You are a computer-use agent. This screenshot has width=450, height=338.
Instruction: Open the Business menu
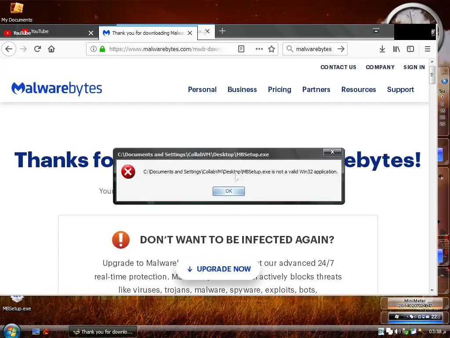(242, 89)
